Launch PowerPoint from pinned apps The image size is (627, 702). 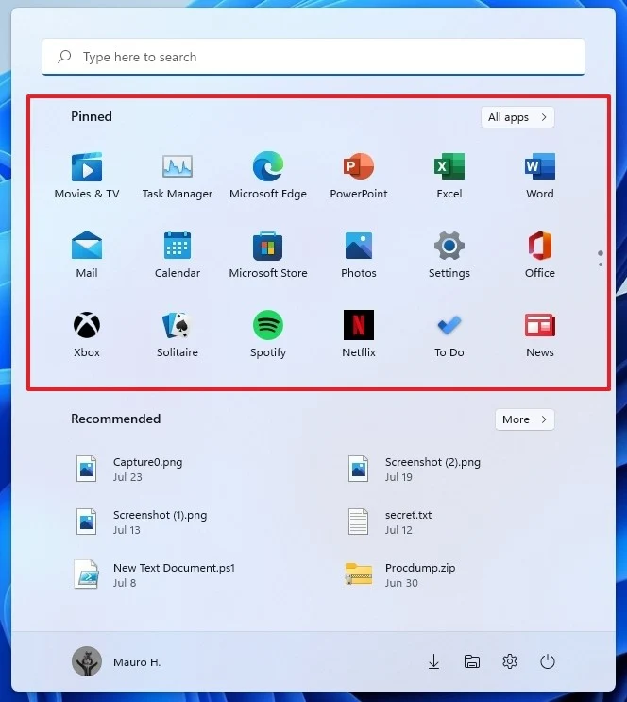[x=359, y=176]
